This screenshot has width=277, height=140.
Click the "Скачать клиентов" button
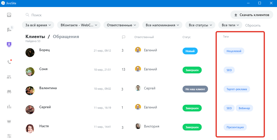[x=252, y=15]
